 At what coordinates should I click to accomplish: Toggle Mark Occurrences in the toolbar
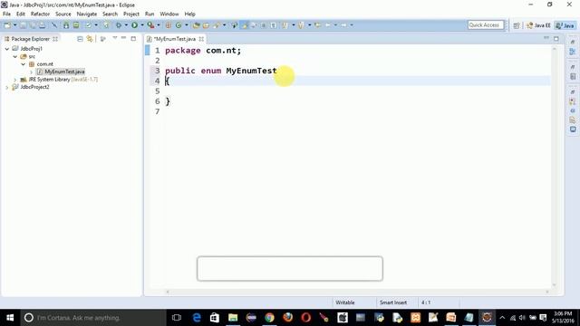245,25
